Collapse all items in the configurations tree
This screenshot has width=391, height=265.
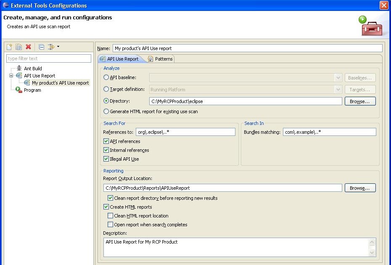(x=41, y=46)
